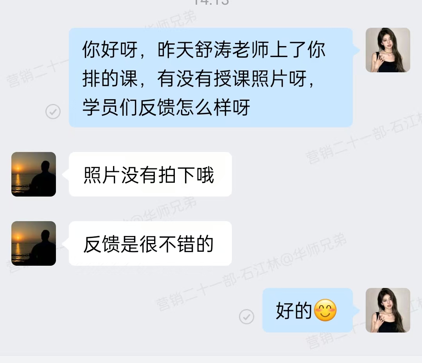The image size is (422, 363).
Task: Click the partially visible timestamp at the top
Action: point(211,2)
